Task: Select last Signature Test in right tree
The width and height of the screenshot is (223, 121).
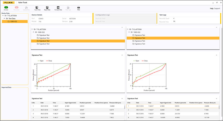Action: (x=140, y=44)
